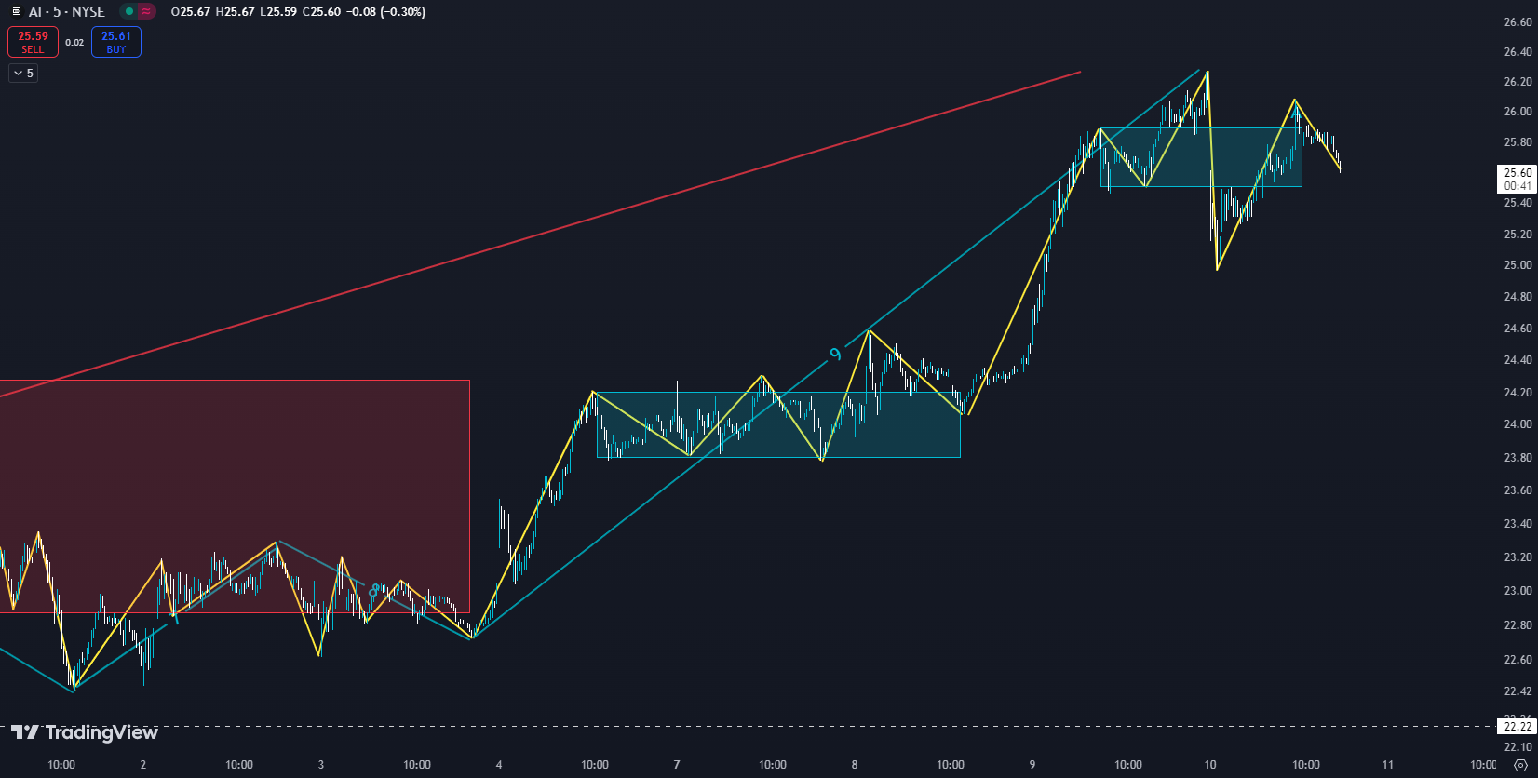1538x778 pixels.
Task: Click the symbol icon beside AI ticker
Action: tap(16, 12)
